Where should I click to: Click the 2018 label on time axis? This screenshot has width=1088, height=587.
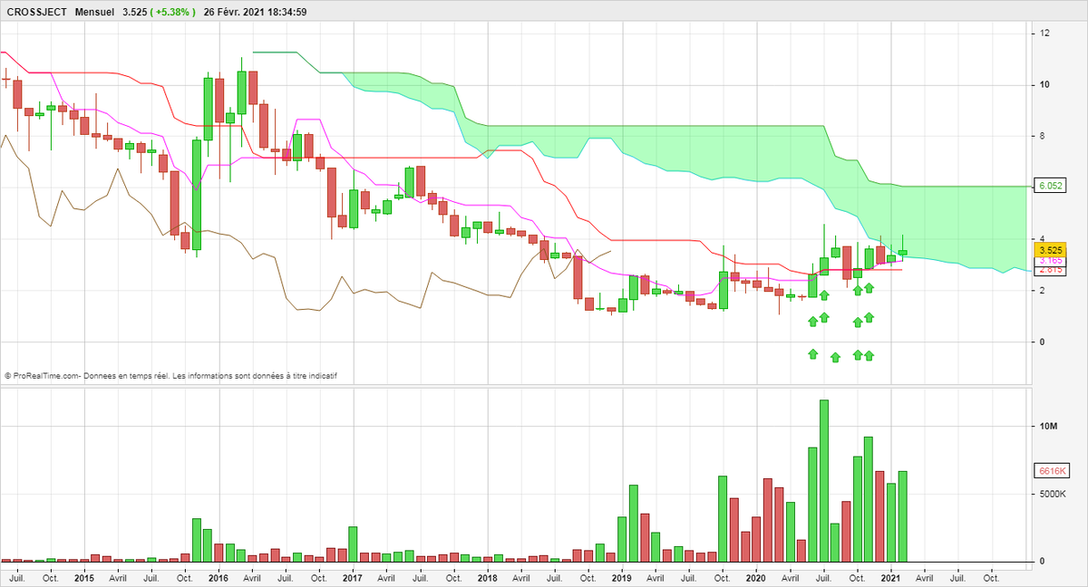coord(487,577)
